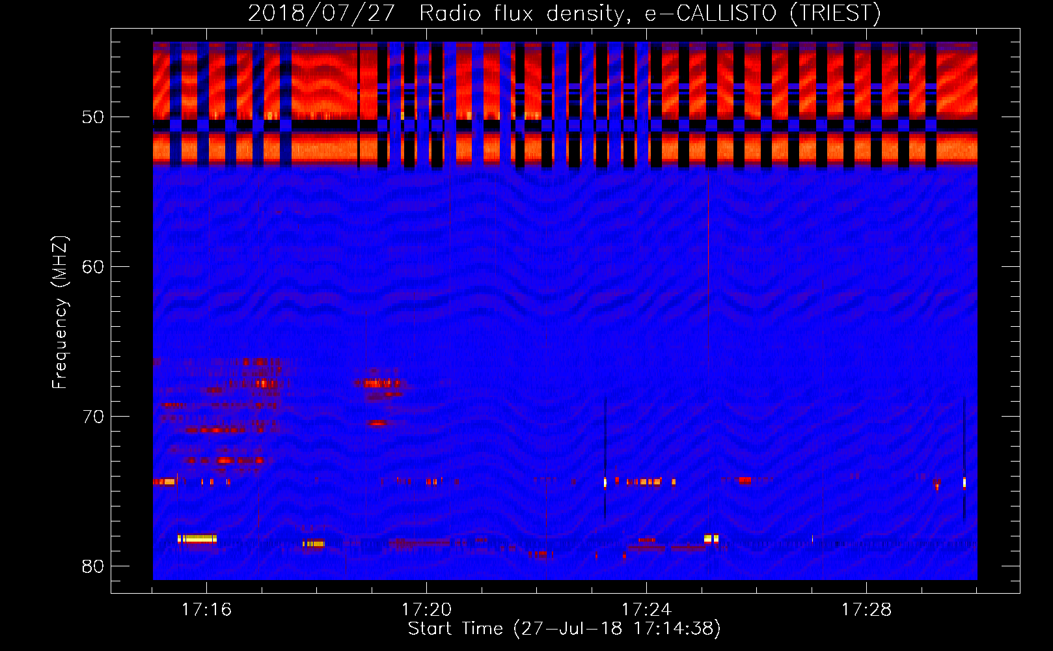Viewport: 1053px width, 651px height.
Task: Click the 'Frequency (MHZ)' y-axis label
Action: [60, 312]
